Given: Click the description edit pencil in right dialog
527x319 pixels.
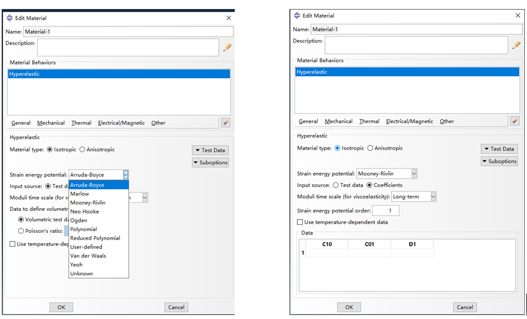Looking at the screenshot, I should 517,45.
